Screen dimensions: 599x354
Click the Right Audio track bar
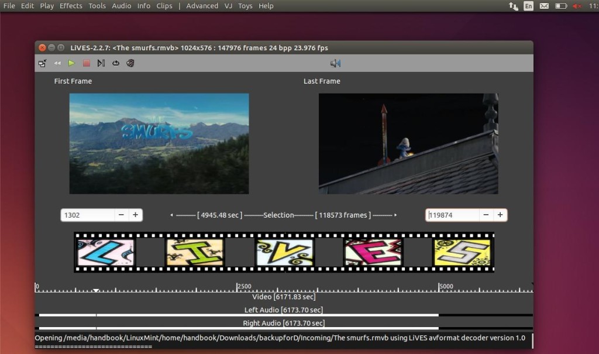[284, 328]
